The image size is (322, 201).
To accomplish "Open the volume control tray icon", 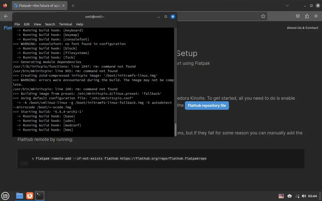I will [304, 196].
